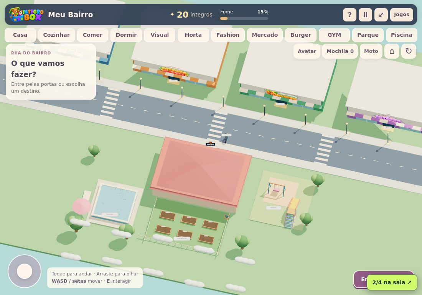The image size is (422, 295).
Task: Click the '15%' hunger value
Action: (x=263, y=12)
